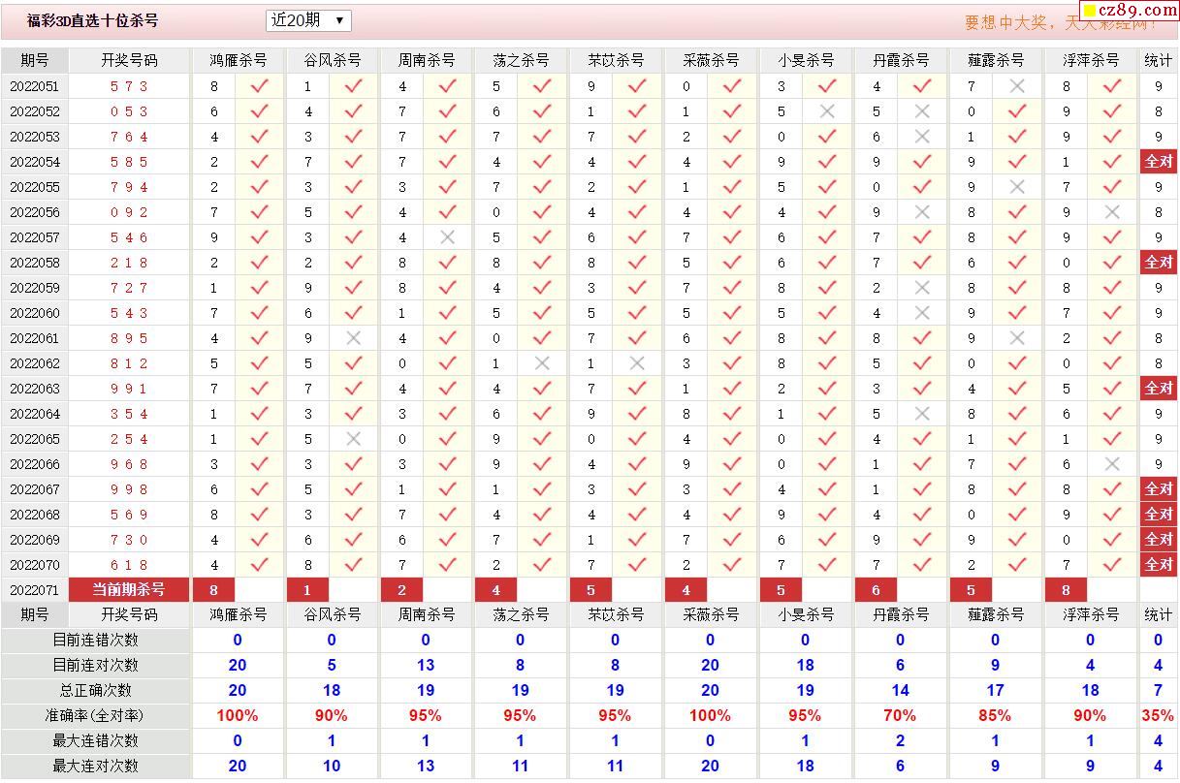Screen dimensions: 1180x783
Task: Click the 目前连对次数 row label
Action: (x=96, y=666)
